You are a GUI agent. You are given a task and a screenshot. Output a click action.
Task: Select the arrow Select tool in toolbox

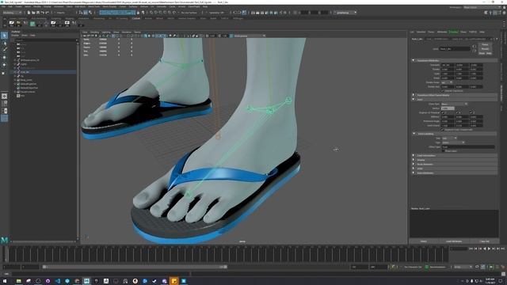(4, 35)
